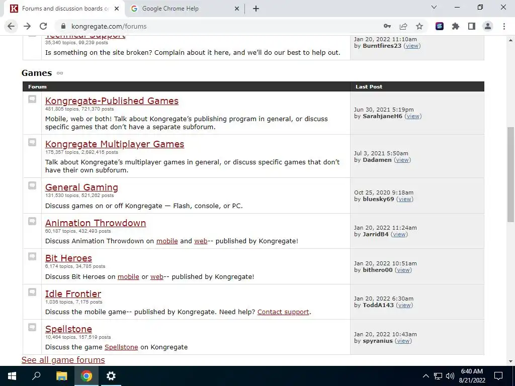Open the network status tray icon
The width and height of the screenshot is (515, 386).
click(x=438, y=376)
